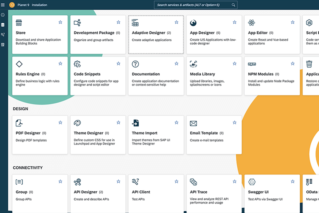Favorite the API Designer tile
Viewport: 319px width, 213px height.
click(118, 181)
